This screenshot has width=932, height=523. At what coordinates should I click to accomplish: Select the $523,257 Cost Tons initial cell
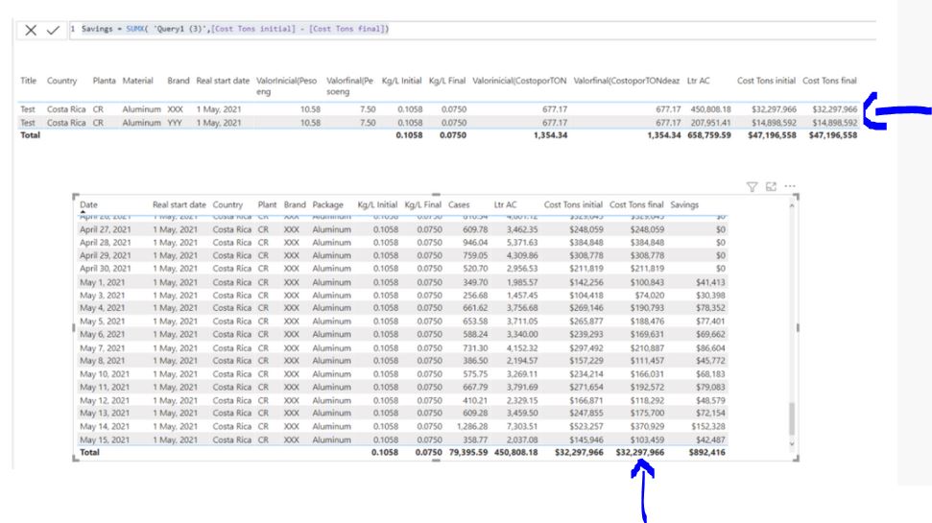[x=586, y=426]
